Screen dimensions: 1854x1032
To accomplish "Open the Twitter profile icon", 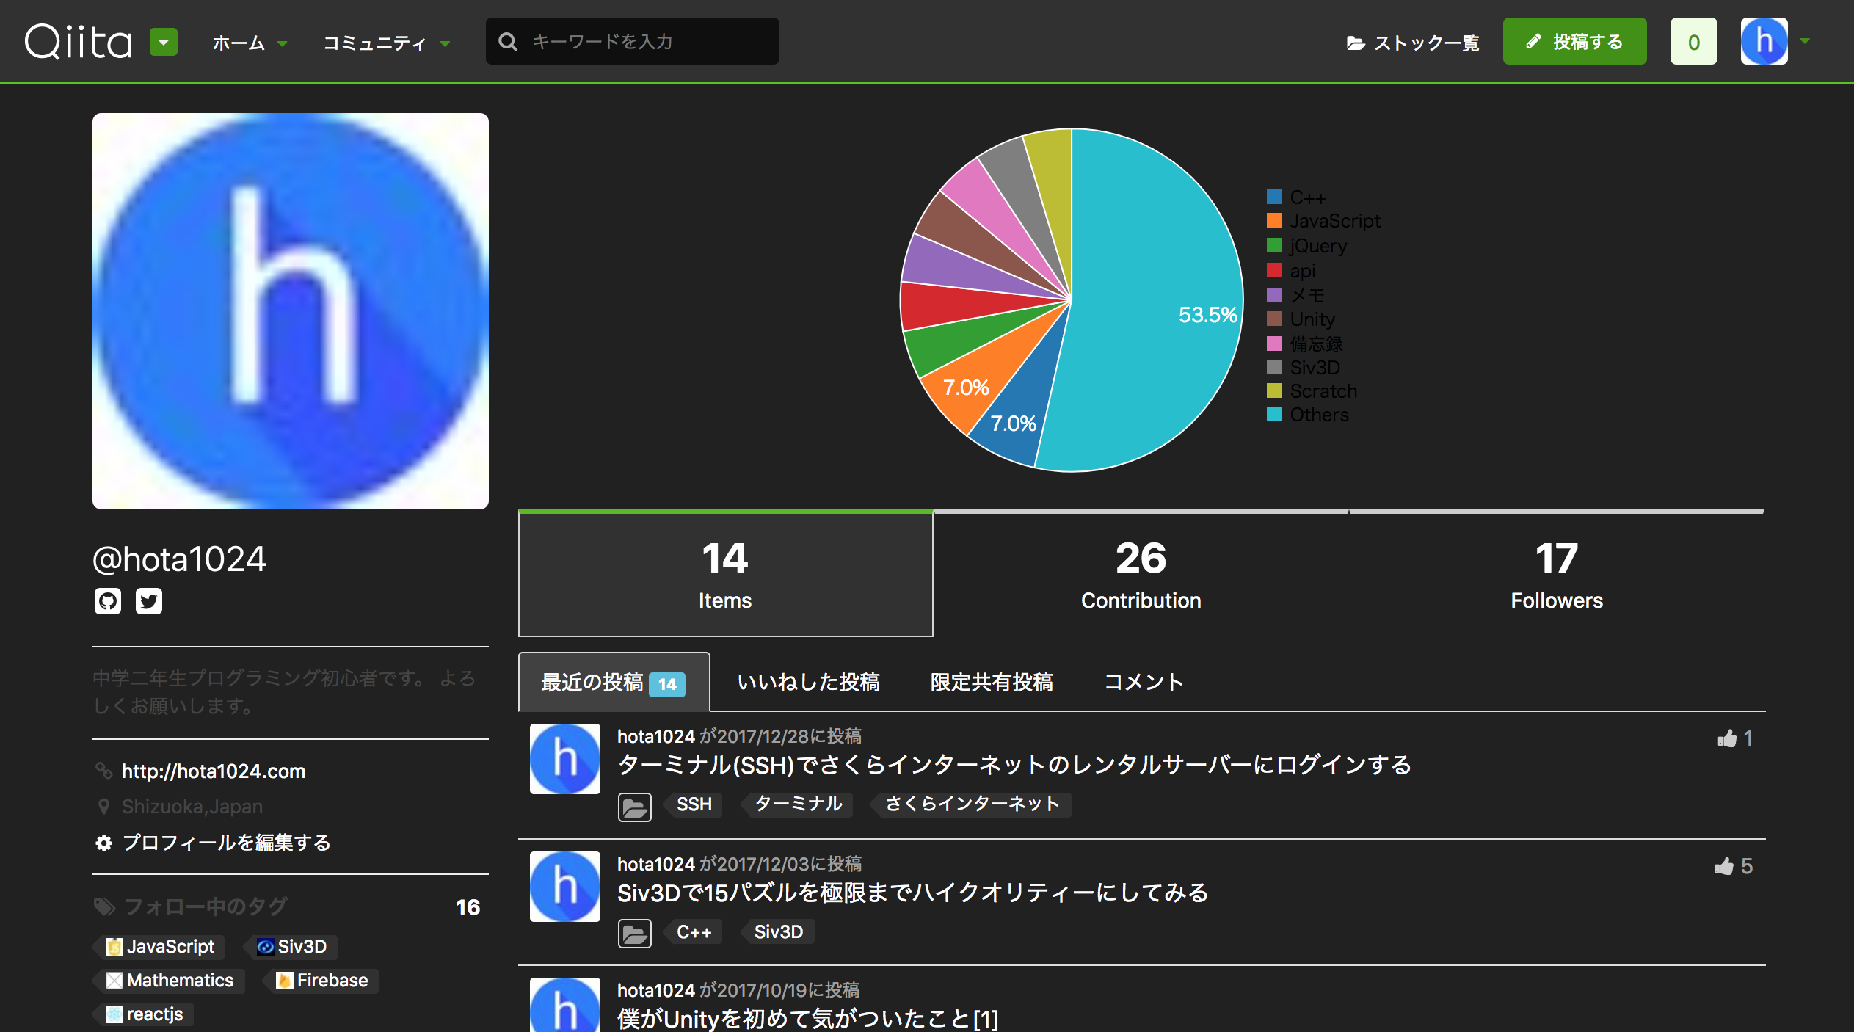I will pyautogui.click(x=150, y=600).
